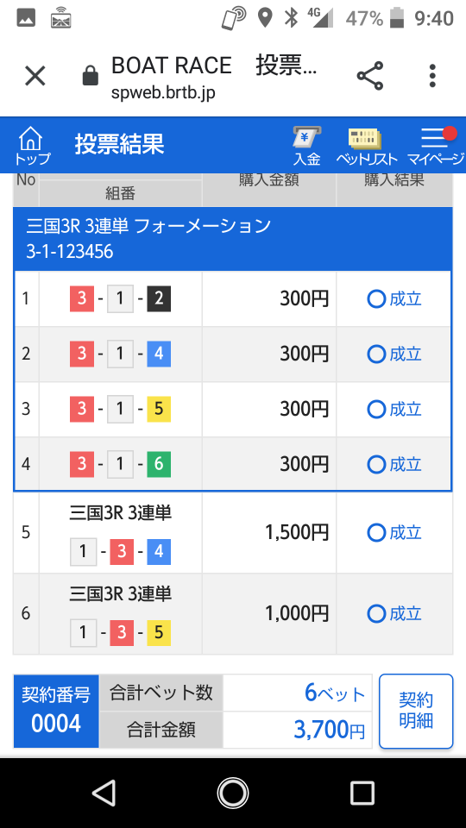Tap Android back navigation button
Image resolution: width=466 pixels, height=828 pixels.
click(103, 793)
